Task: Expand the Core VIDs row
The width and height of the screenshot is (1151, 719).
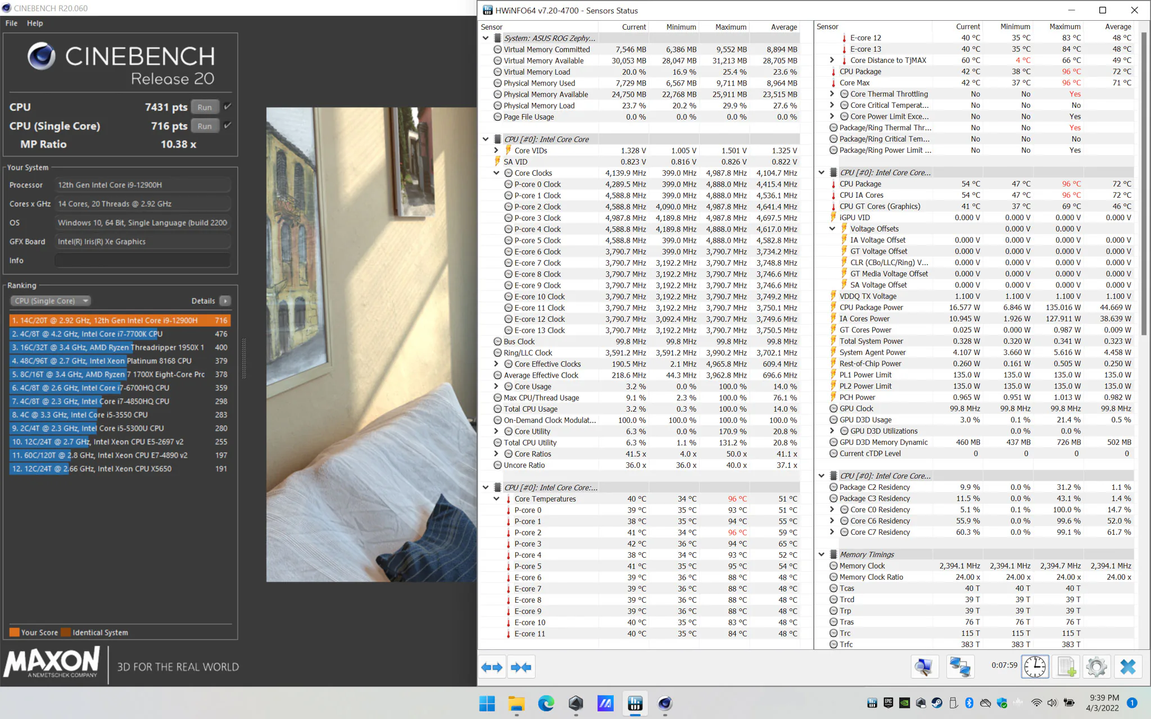Action: (496, 151)
